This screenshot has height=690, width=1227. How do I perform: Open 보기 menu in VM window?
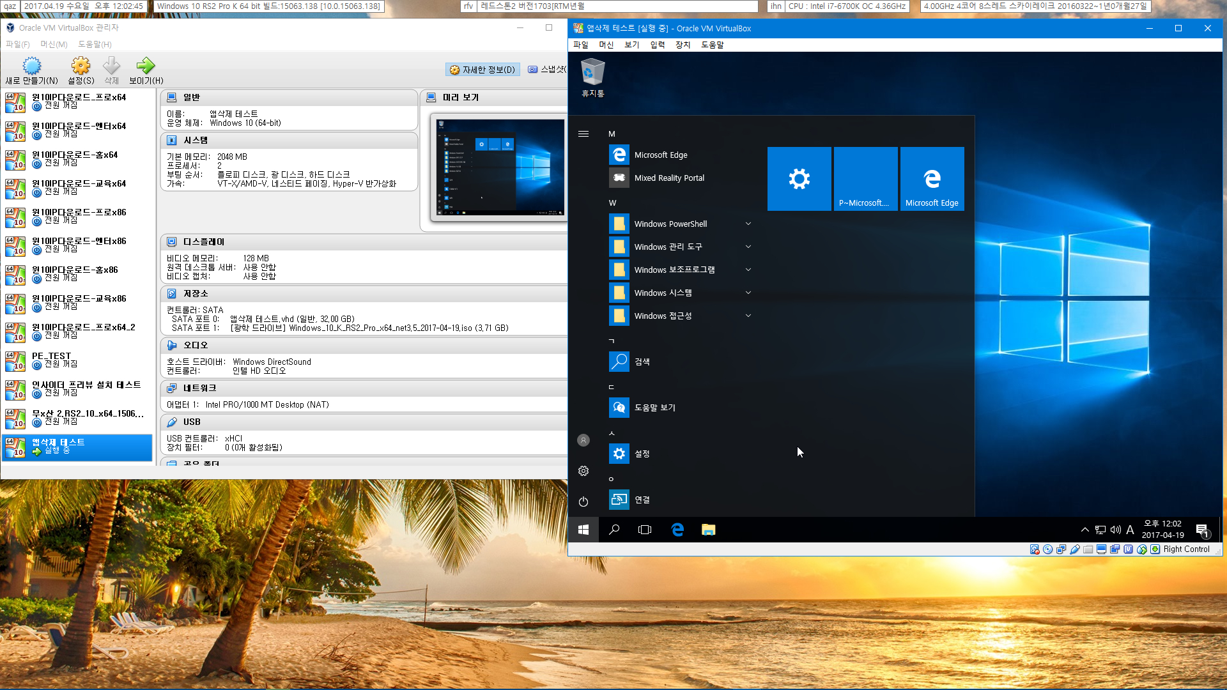pyautogui.click(x=631, y=45)
